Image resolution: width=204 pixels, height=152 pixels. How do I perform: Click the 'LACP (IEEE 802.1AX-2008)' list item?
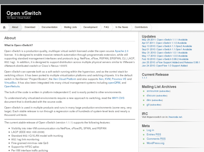coord(28,132)
